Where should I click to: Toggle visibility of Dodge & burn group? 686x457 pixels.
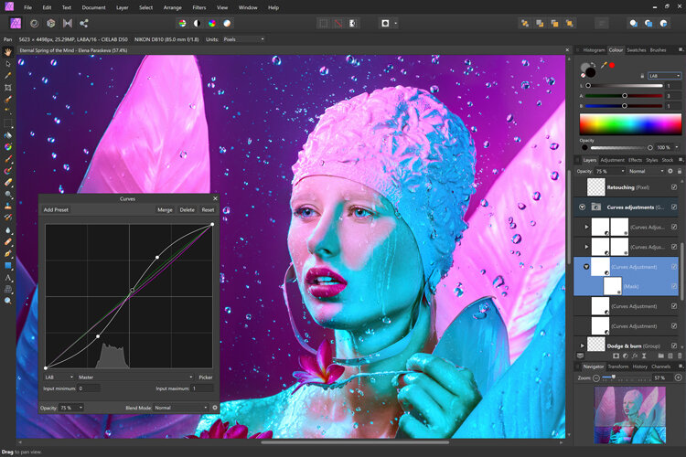tap(674, 345)
